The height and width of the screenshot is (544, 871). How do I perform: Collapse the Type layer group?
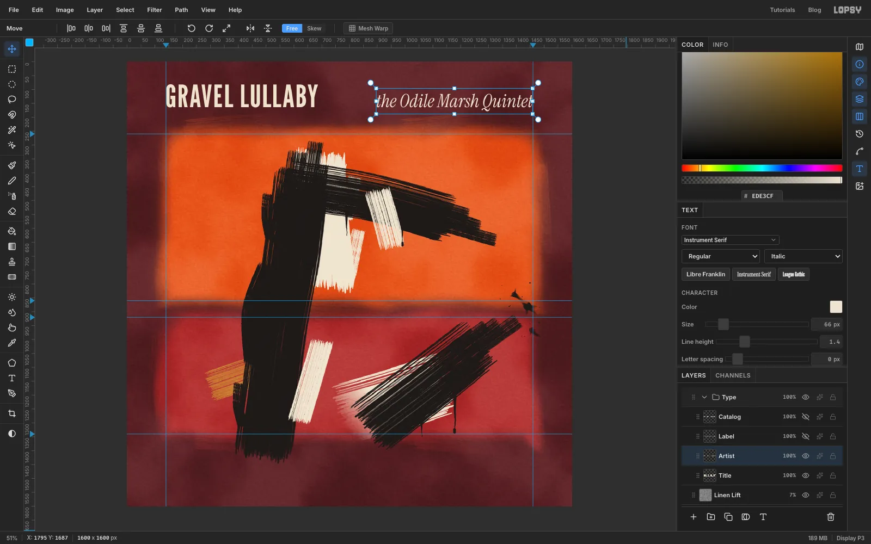coord(704,397)
